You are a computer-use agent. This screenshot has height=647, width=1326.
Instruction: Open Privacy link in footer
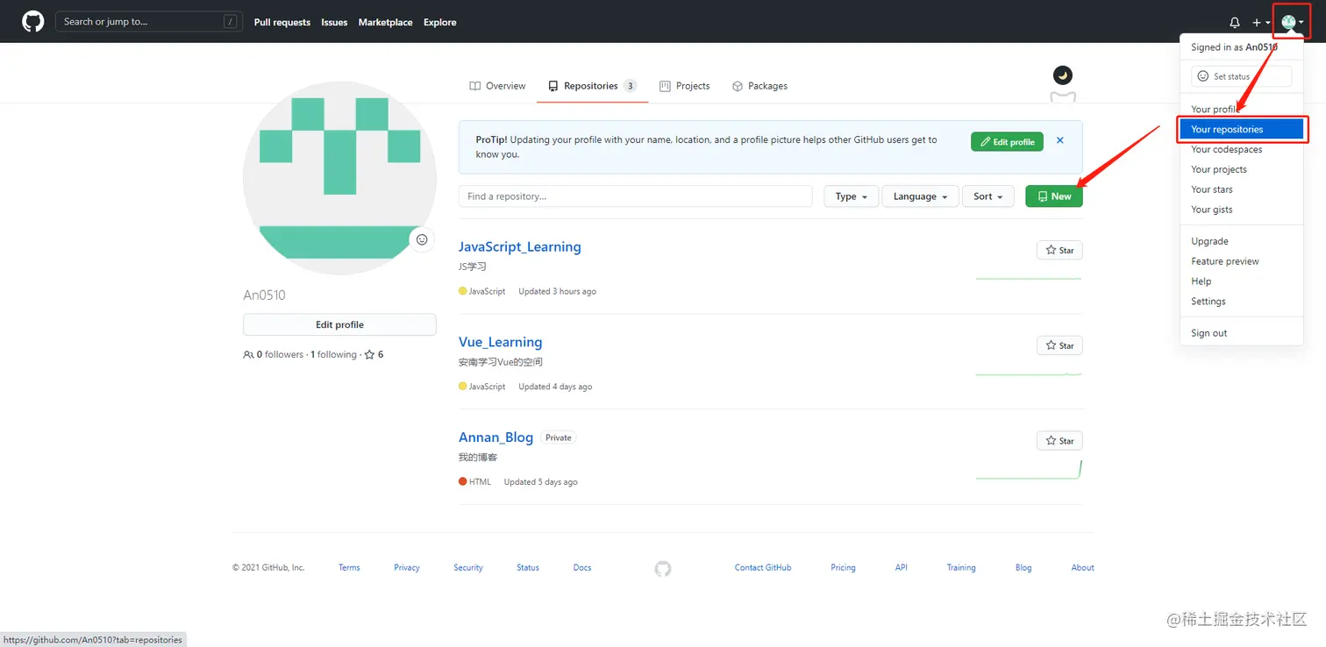click(x=407, y=568)
